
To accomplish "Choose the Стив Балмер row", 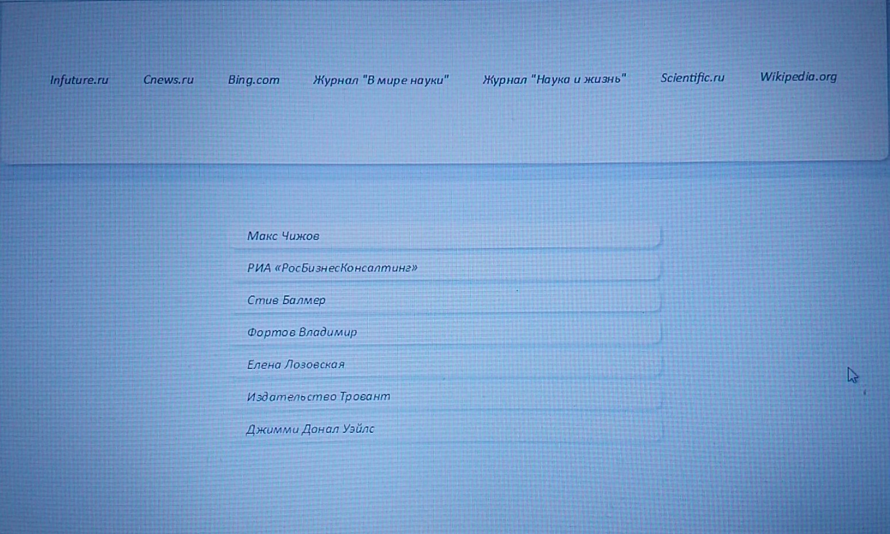I will tap(446, 300).
